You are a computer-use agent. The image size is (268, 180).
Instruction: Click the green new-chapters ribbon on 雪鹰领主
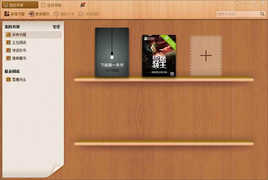click(x=169, y=42)
